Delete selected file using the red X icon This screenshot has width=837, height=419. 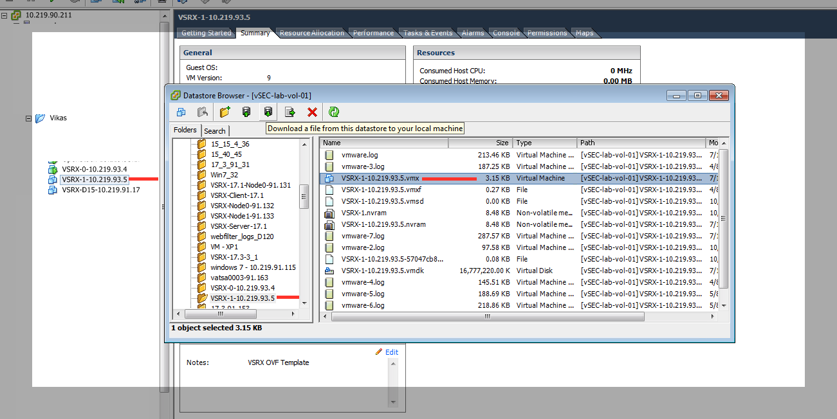pyautogui.click(x=312, y=111)
